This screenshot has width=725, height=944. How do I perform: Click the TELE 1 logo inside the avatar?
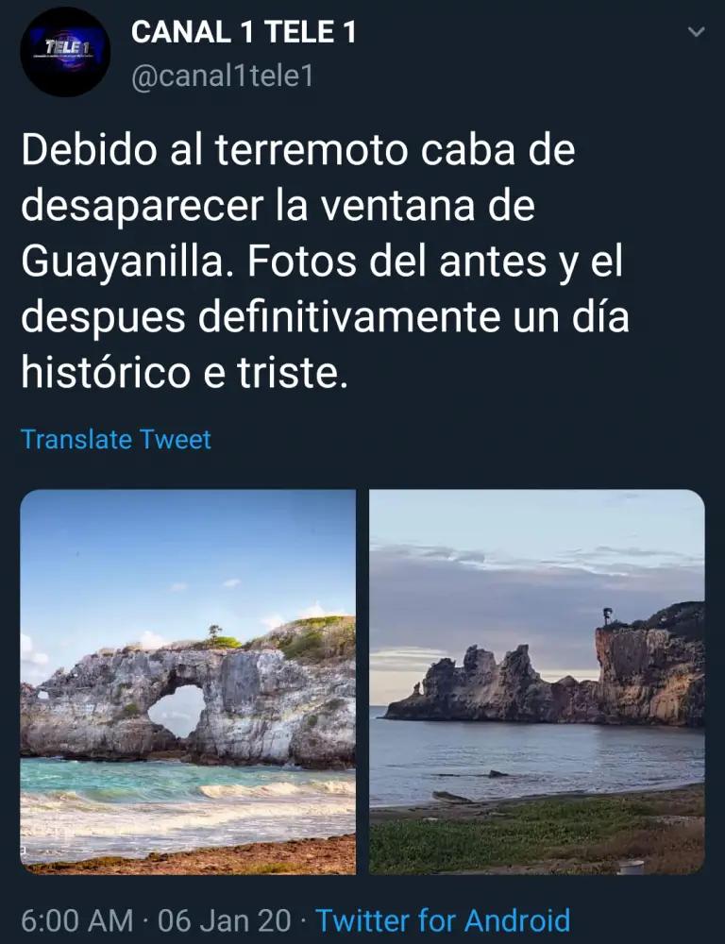(68, 47)
